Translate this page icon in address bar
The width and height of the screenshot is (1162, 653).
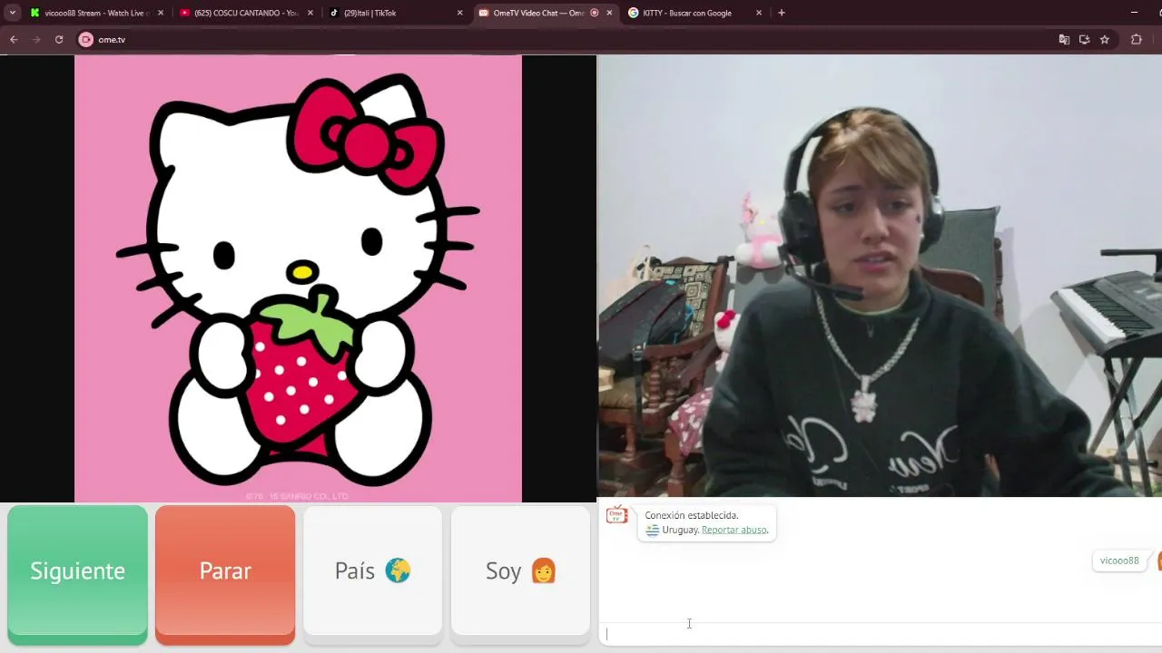click(1064, 40)
